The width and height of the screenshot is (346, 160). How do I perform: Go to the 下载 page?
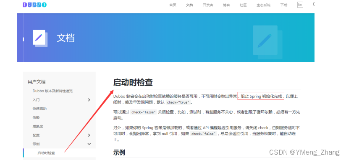tap(284, 5)
